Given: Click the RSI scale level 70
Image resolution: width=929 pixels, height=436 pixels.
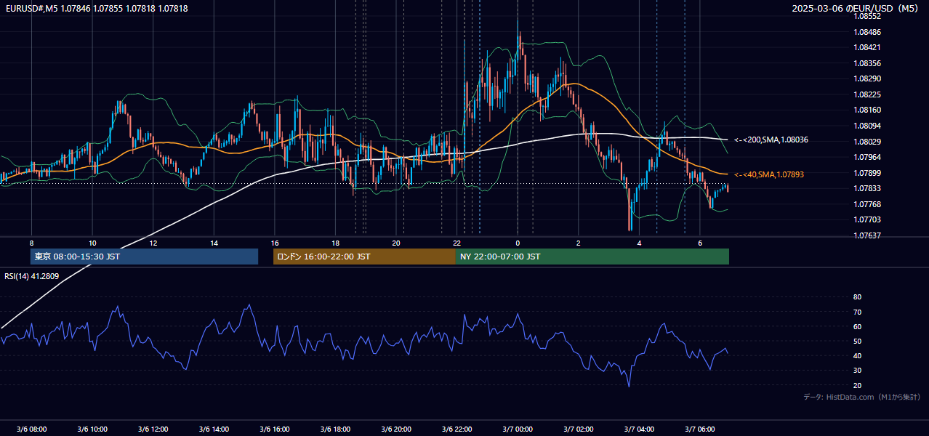Looking at the screenshot, I should 857,312.
